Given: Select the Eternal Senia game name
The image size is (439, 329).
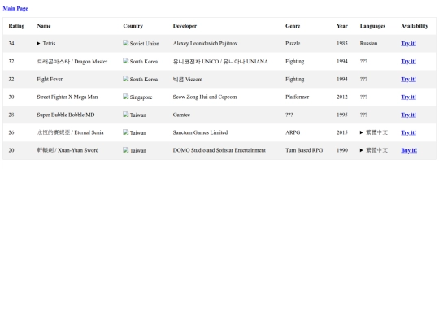Looking at the screenshot, I should pos(70,132).
